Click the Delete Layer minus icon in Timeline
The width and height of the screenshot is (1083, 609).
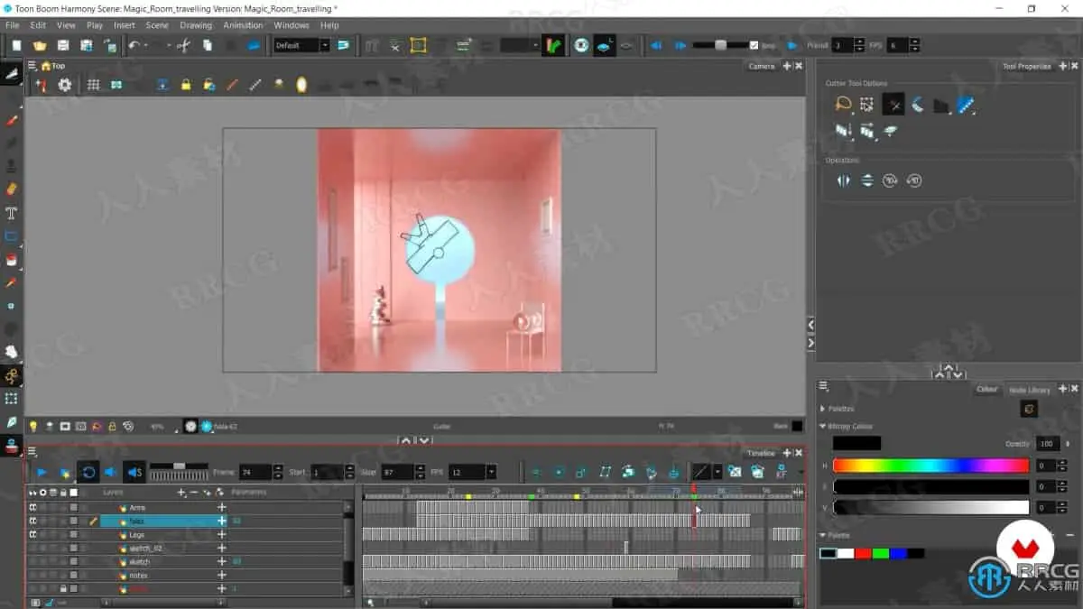point(193,493)
